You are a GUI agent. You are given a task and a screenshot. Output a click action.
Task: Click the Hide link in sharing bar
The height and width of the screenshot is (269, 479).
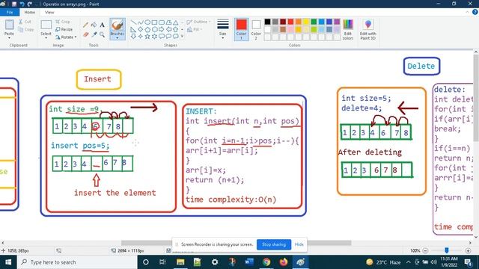pyautogui.click(x=299, y=244)
